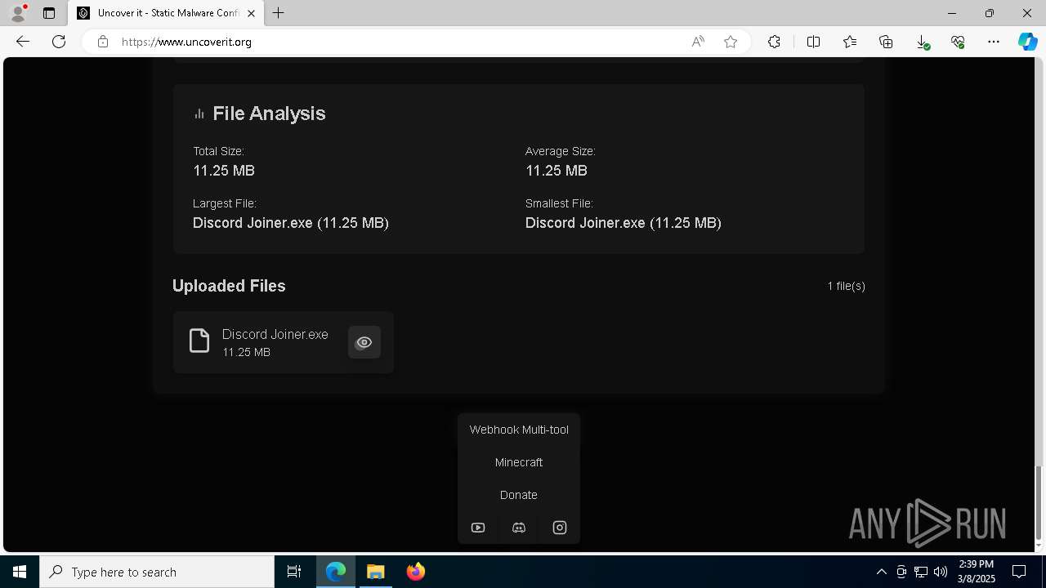Open the Favorites list
This screenshot has height=588, width=1046.
tap(850, 42)
